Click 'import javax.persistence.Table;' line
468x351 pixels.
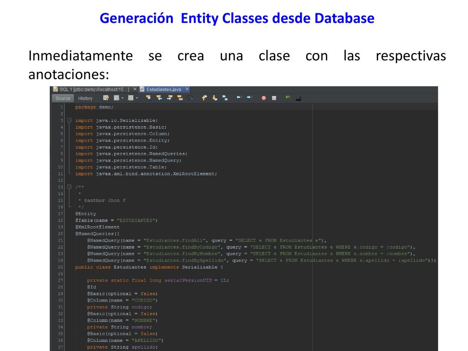click(121, 167)
